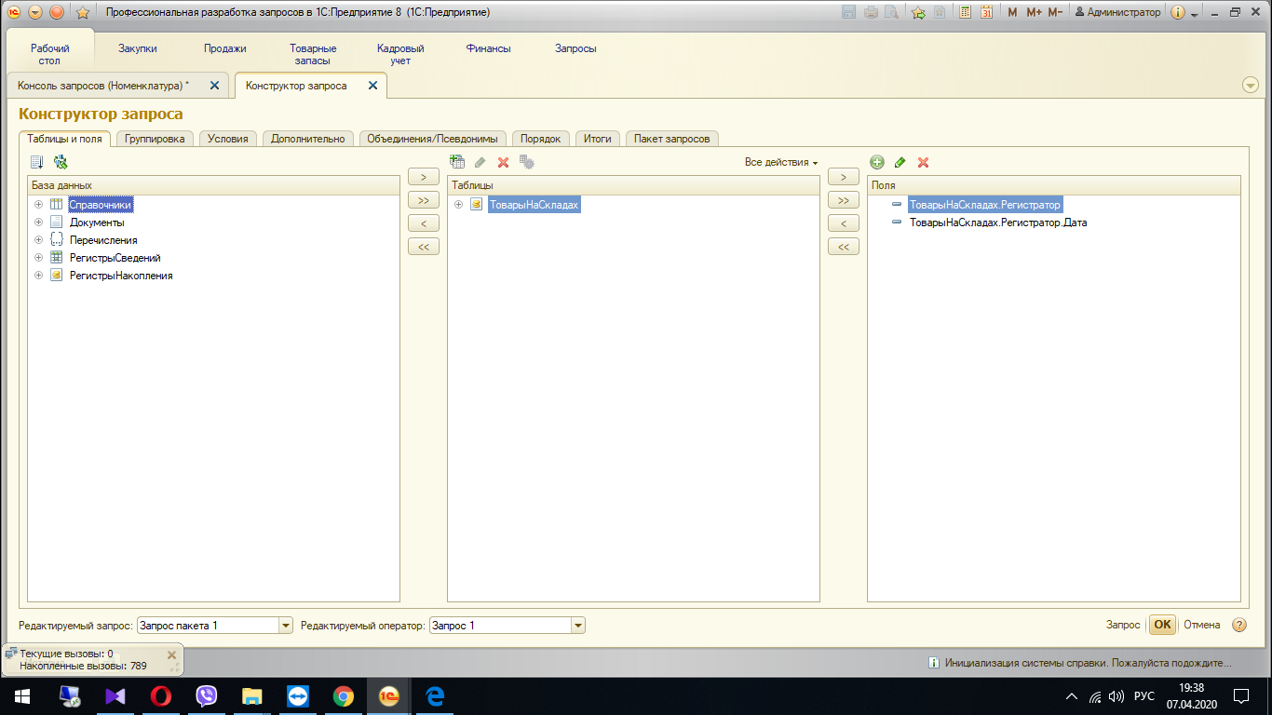1272x715 pixels.
Task: Click the << button between Таблицы and Поля
Action: [843, 247]
